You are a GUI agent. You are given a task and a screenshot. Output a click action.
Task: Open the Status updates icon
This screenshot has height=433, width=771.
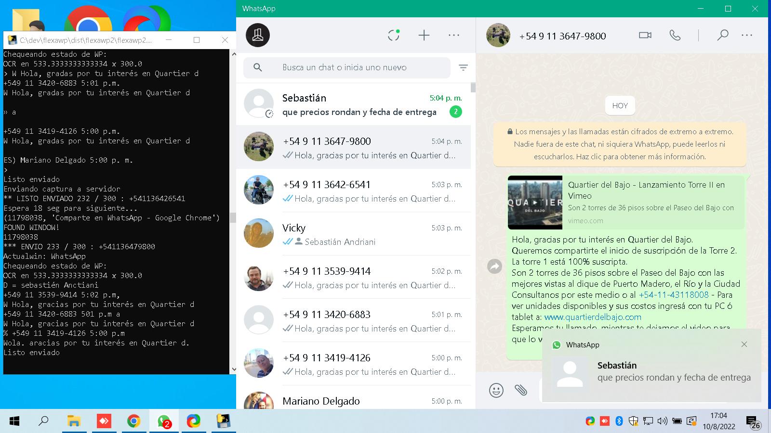click(x=394, y=35)
